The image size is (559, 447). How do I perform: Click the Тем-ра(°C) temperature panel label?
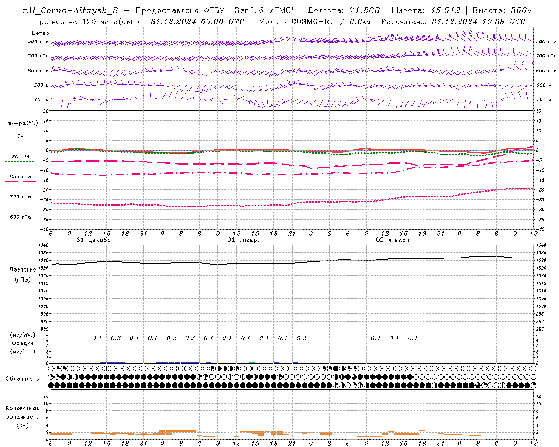pos(21,124)
